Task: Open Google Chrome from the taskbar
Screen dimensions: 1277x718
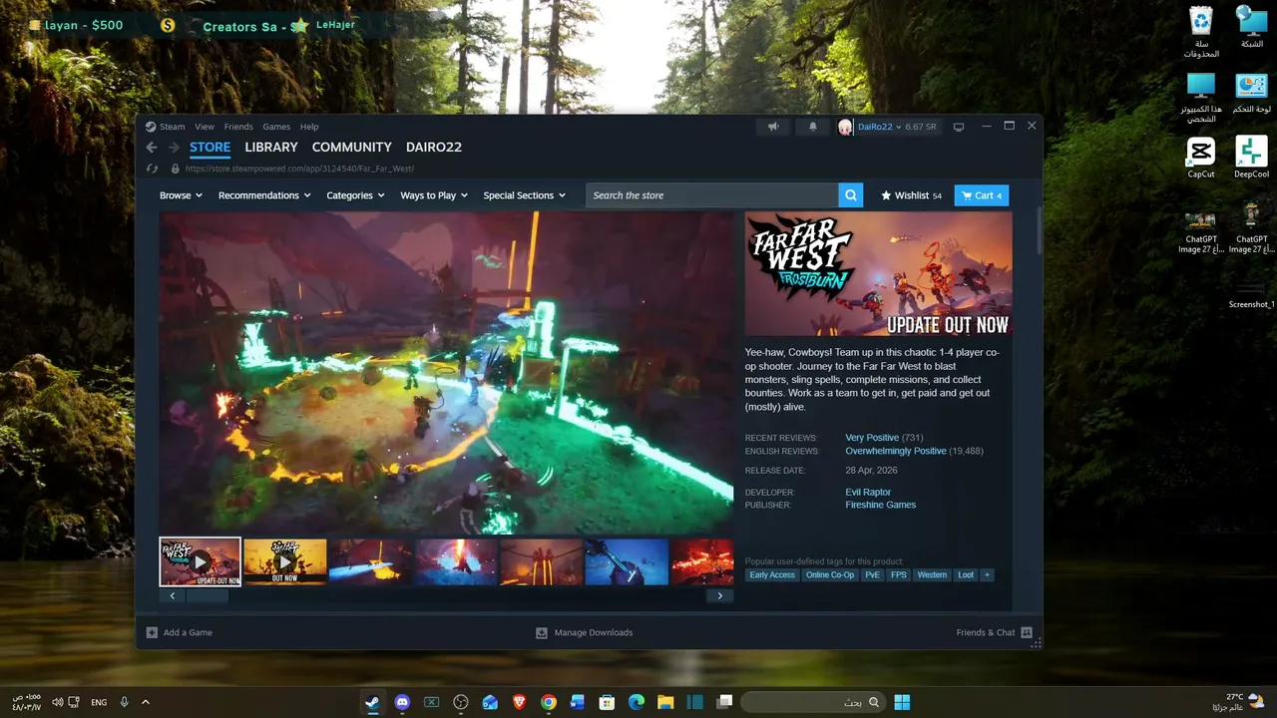Action: [x=548, y=702]
